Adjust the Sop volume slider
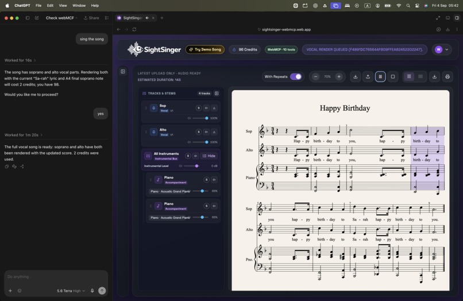Viewport: 463px width, 301px height. pos(200,118)
